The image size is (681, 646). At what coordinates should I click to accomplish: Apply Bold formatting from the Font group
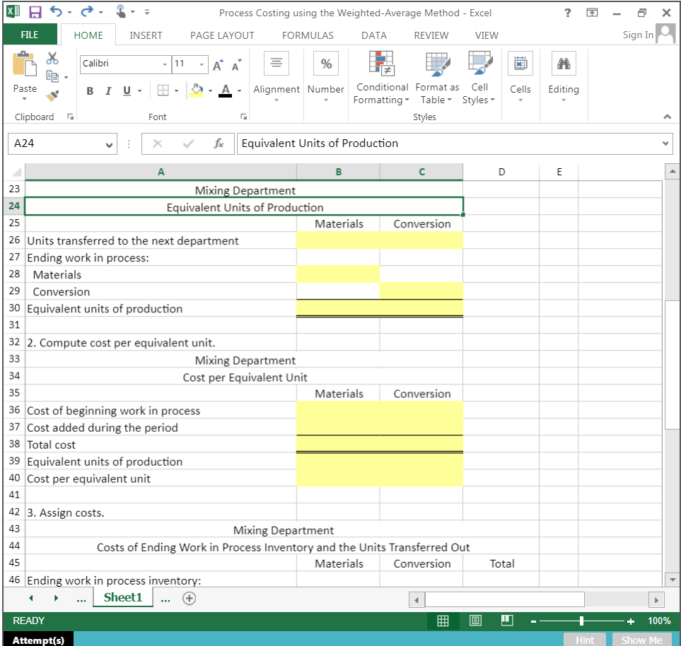coord(89,91)
